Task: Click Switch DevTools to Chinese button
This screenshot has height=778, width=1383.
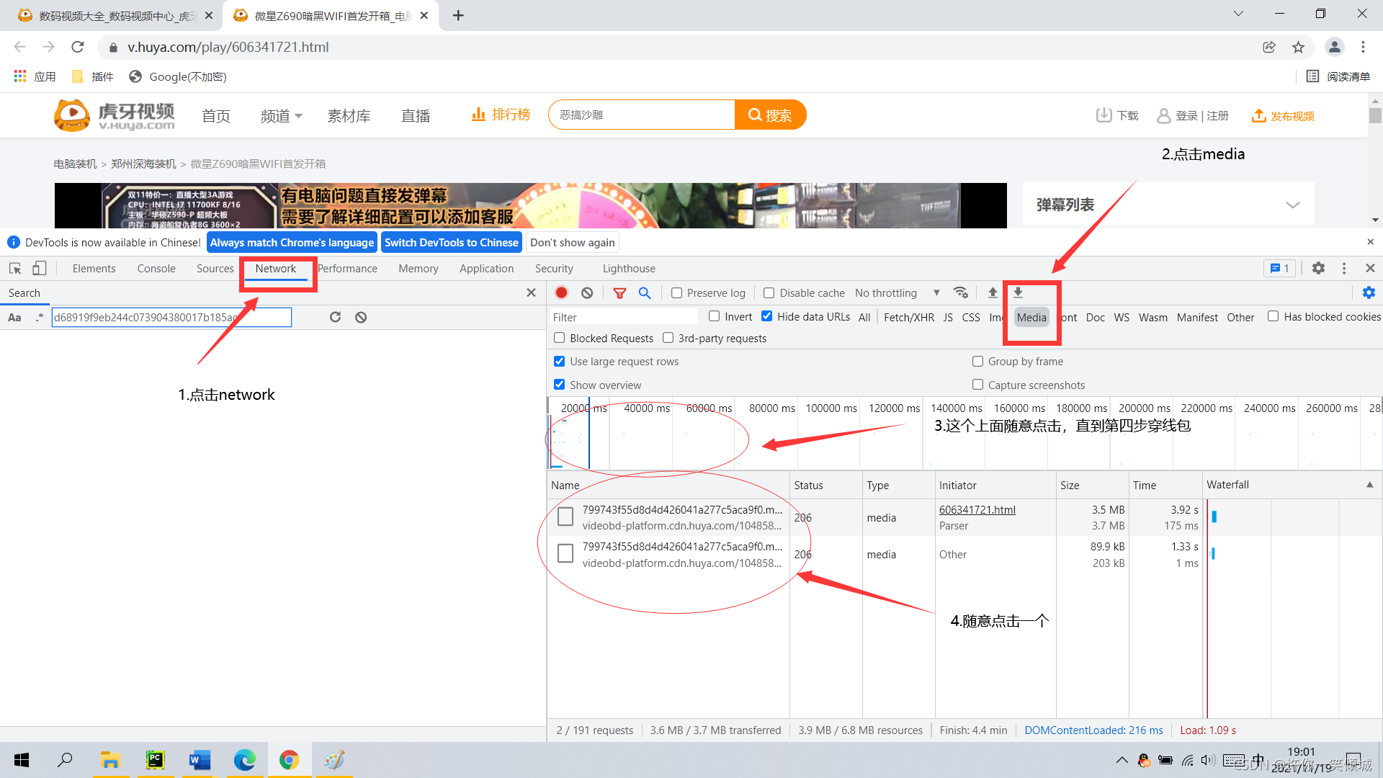Action: click(x=451, y=243)
